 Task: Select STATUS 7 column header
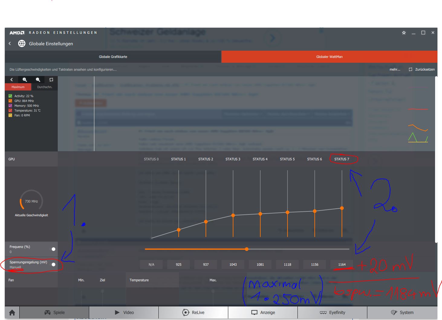pyautogui.click(x=342, y=159)
